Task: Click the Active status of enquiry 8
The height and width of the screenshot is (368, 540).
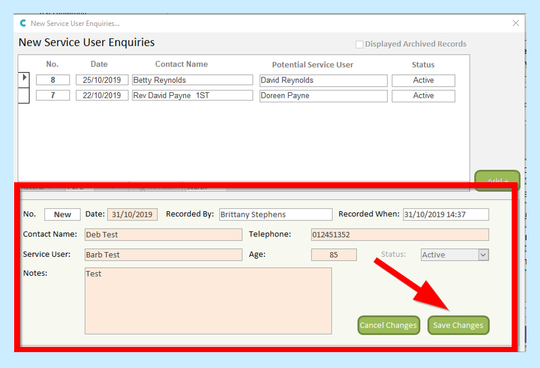Action: click(x=423, y=81)
